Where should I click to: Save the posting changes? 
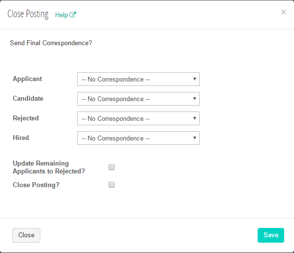271,235
